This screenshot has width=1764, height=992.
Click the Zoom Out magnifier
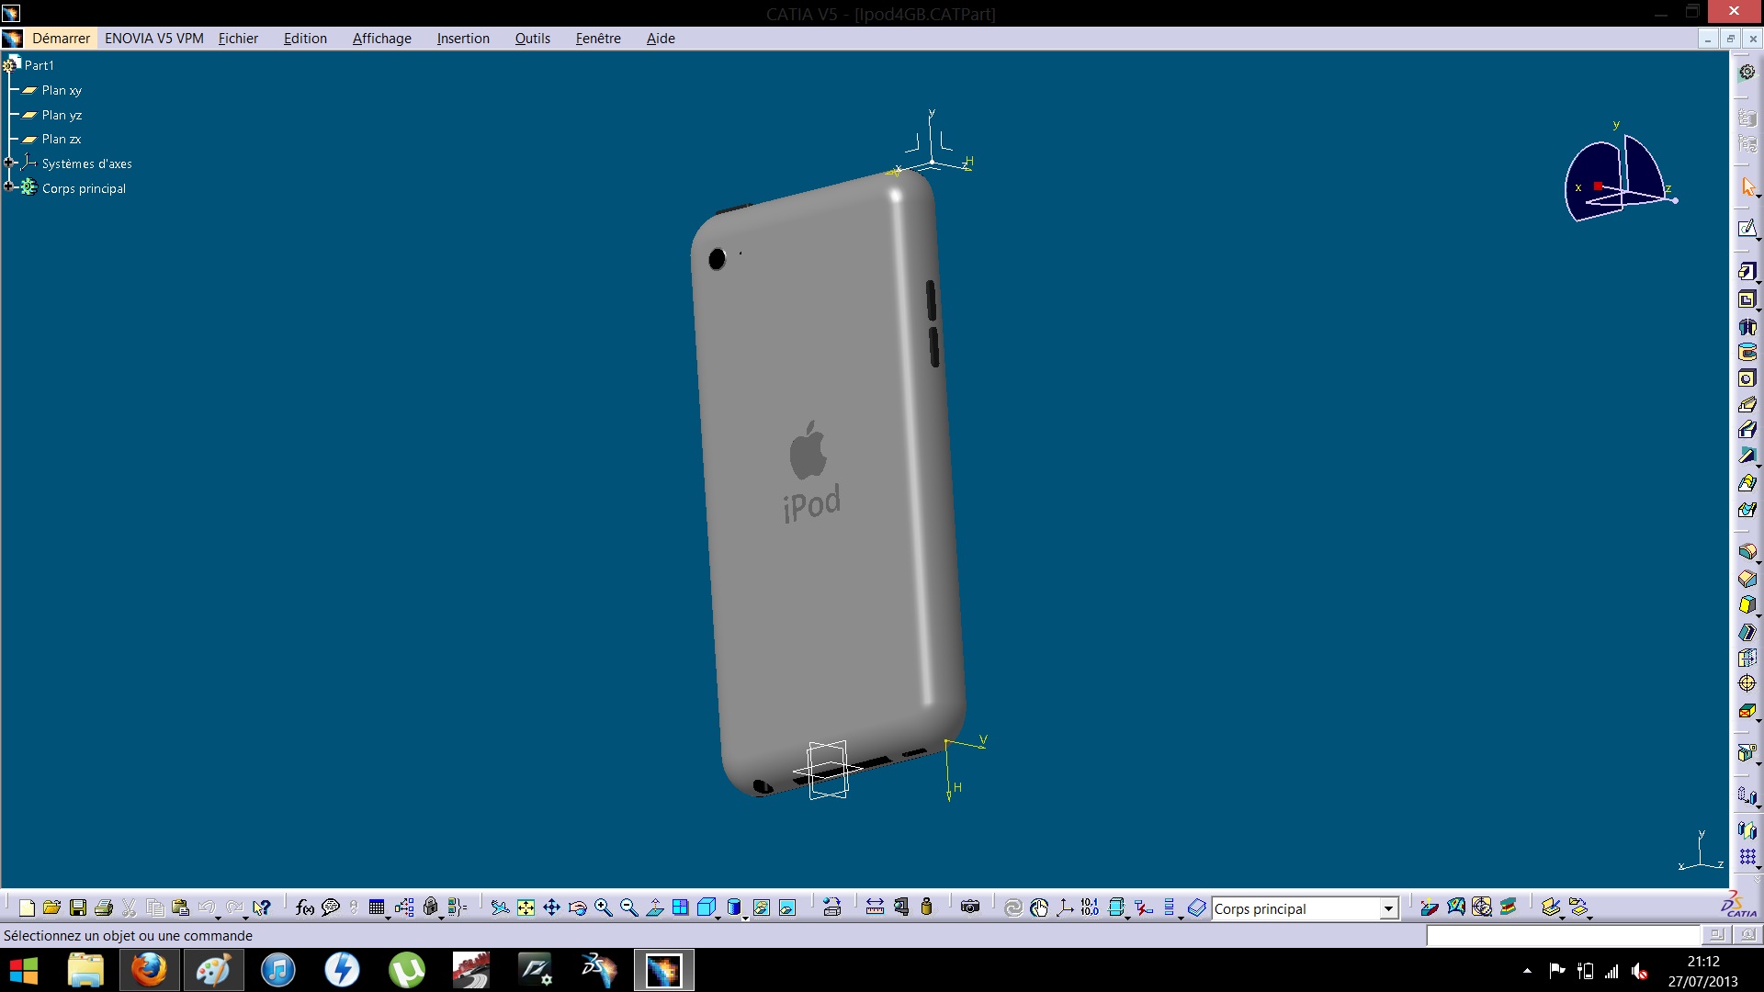629,908
